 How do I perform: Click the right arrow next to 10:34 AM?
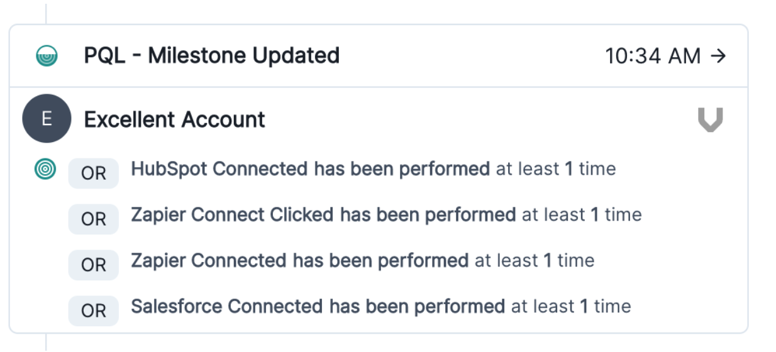(718, 57)
